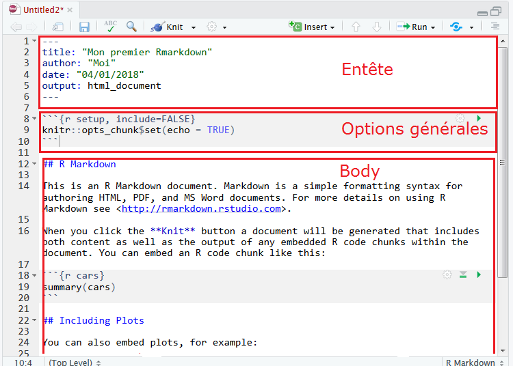The image size is (513, 366).
Task: Click the {r setup, include=FALSE} chunk header
Action: coord(119,119)
